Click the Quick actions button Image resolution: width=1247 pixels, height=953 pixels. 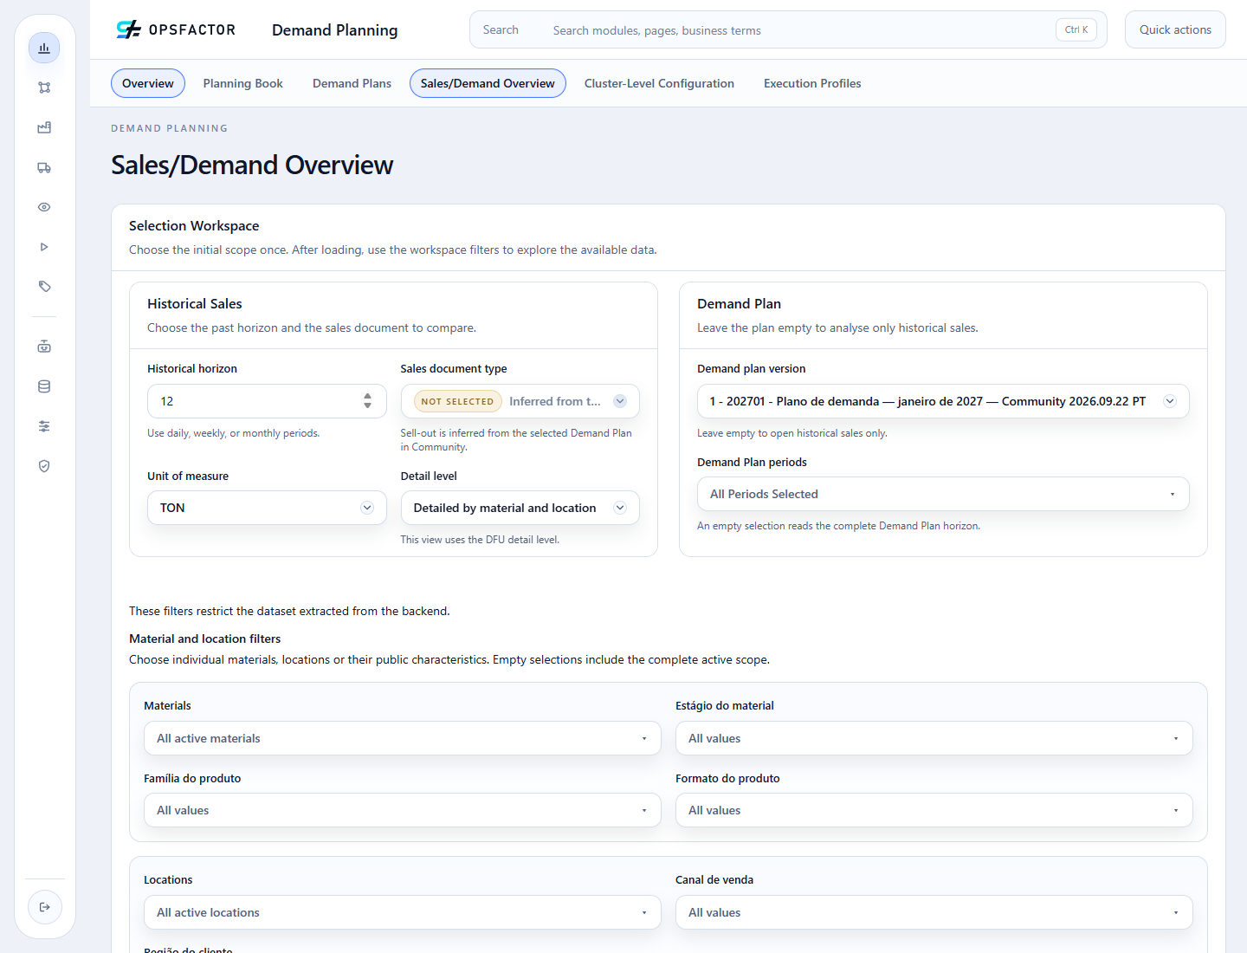coord(1175,29)
